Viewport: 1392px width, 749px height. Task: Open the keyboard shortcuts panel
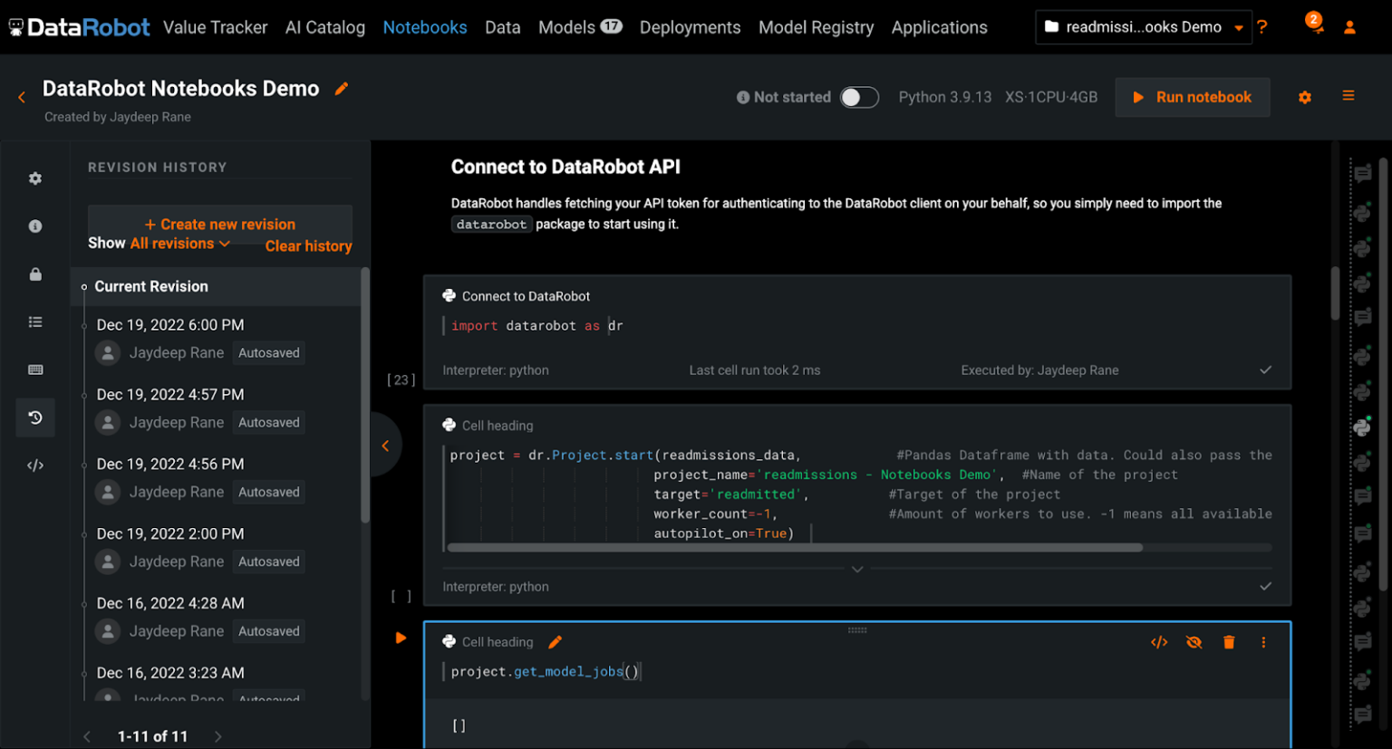click(x=34, y=369)
